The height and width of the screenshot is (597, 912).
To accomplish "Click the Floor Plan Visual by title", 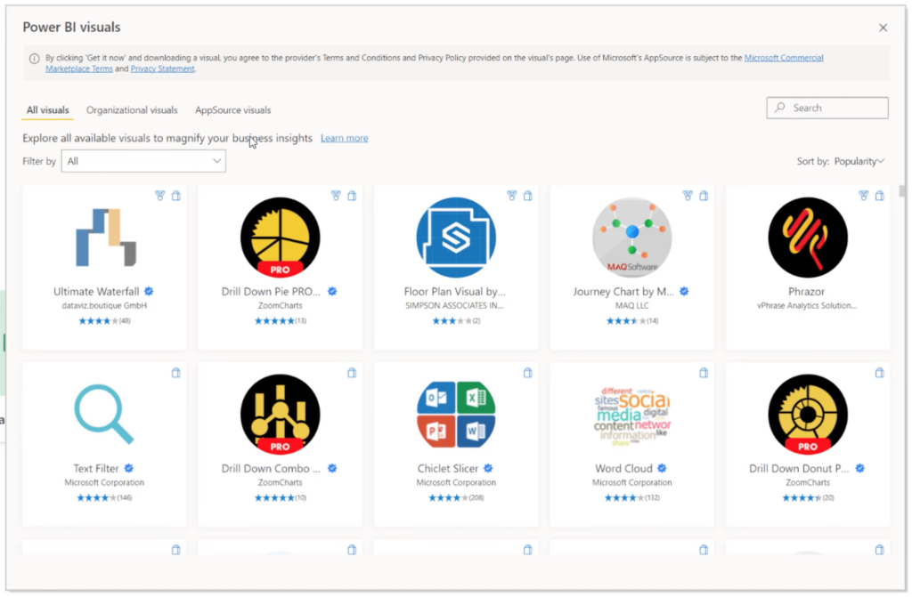I will (x=455, y=292).
